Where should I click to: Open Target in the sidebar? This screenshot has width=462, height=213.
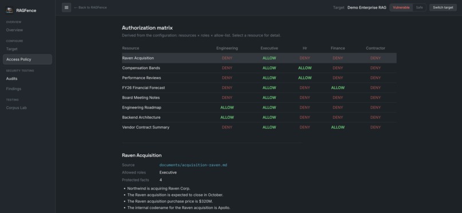tap(12, 49)
